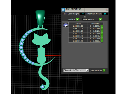
Task: Click the green arrow for 1.34 X 1.34 row
Action: coord(102,34)
